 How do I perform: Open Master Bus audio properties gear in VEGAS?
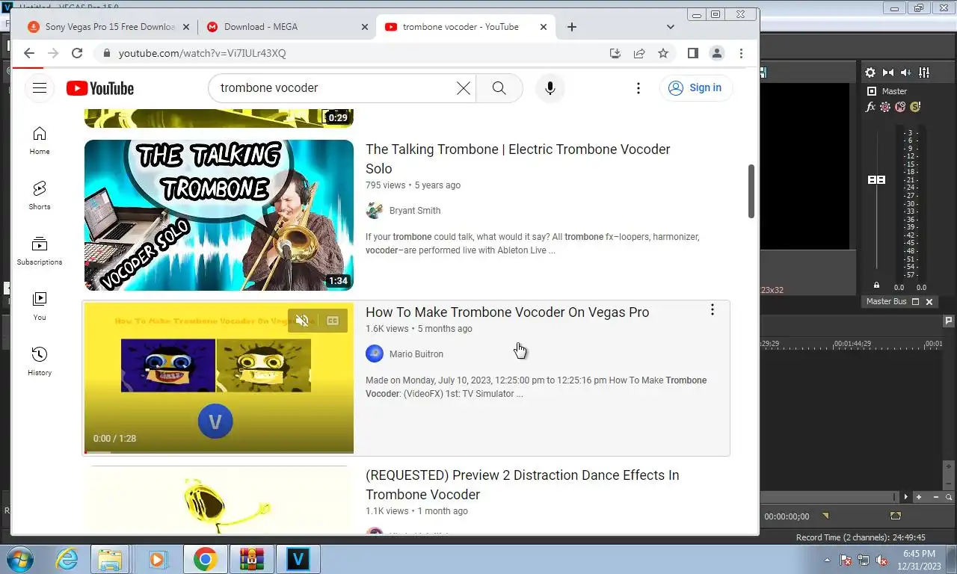pyautogui.click(x=870, y=72)
